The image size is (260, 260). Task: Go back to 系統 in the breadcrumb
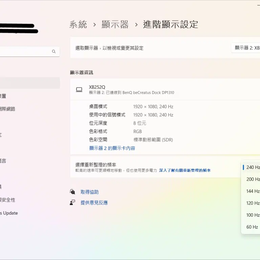coord(78,24)
